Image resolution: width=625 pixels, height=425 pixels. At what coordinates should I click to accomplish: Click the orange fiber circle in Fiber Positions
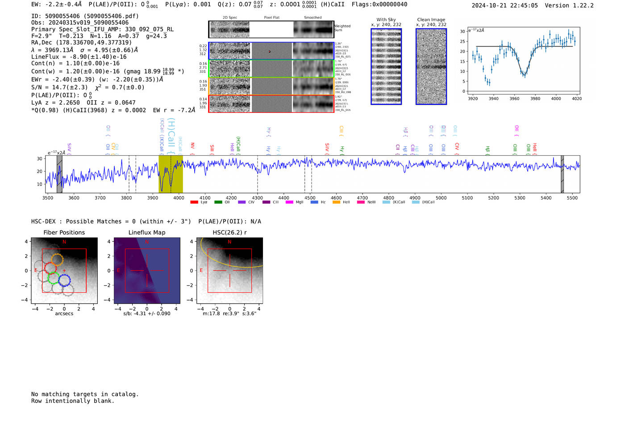coord(57,259)
